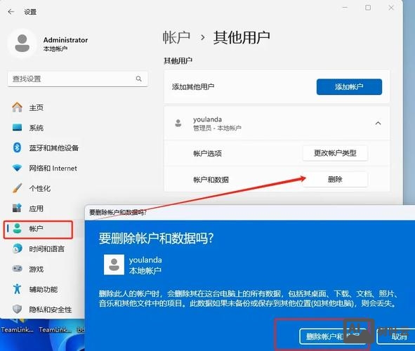Click the youlanda user icon in the list

(178, 124)
